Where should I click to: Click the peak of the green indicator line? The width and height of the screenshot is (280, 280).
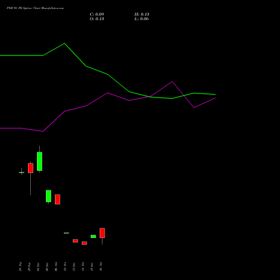coord(64,44)
